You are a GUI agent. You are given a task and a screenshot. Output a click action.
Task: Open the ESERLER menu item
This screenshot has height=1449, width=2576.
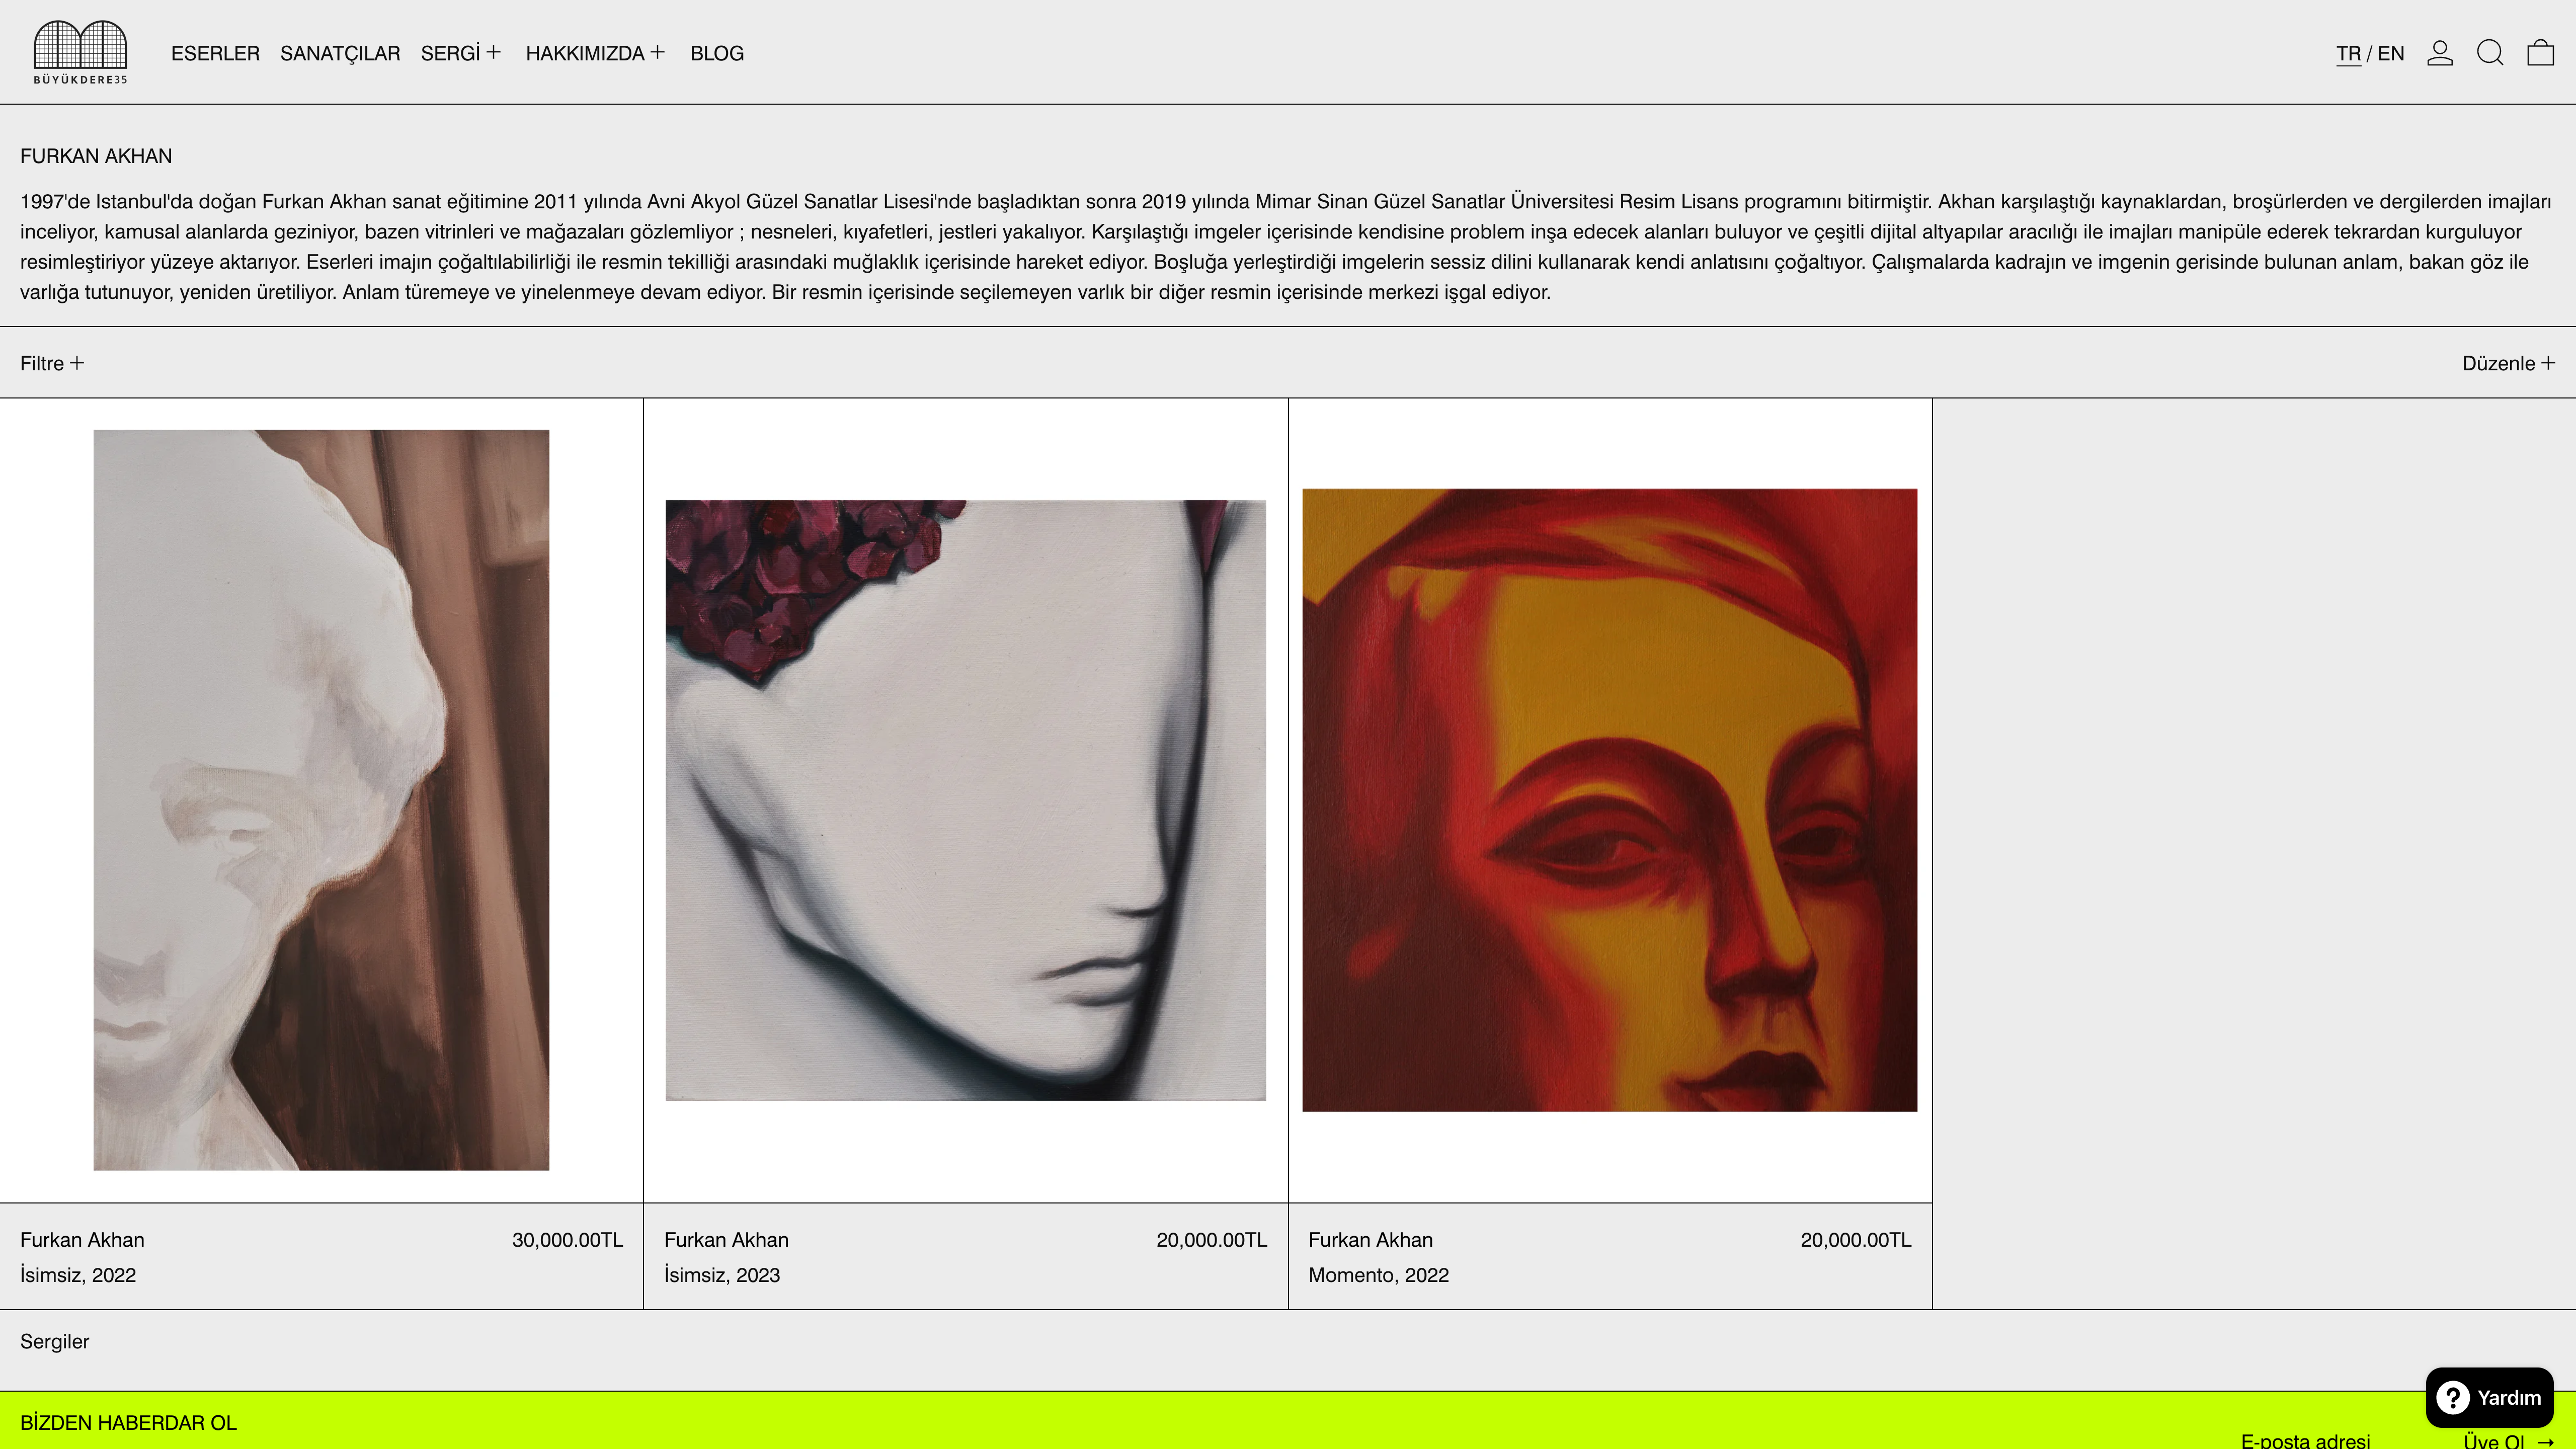pyautogui.click(x=215, y=53)
